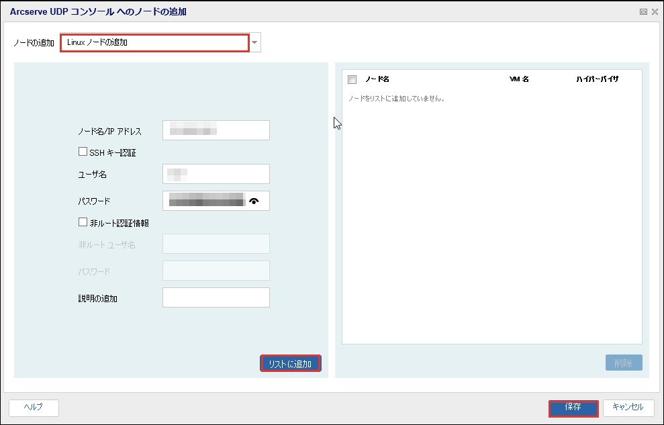
Task: Click the ノードをリストに追加していません message
Action: [x=396, y=99]
